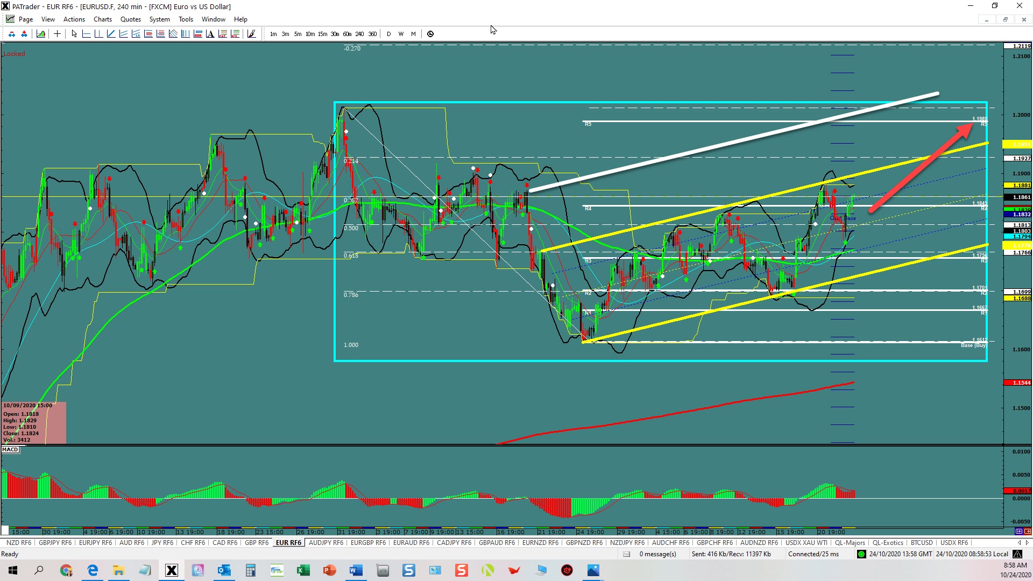Viewport: 1033px width, 581px height.
Task: Select the text annotation tool
Action: (x=210, y=34)
